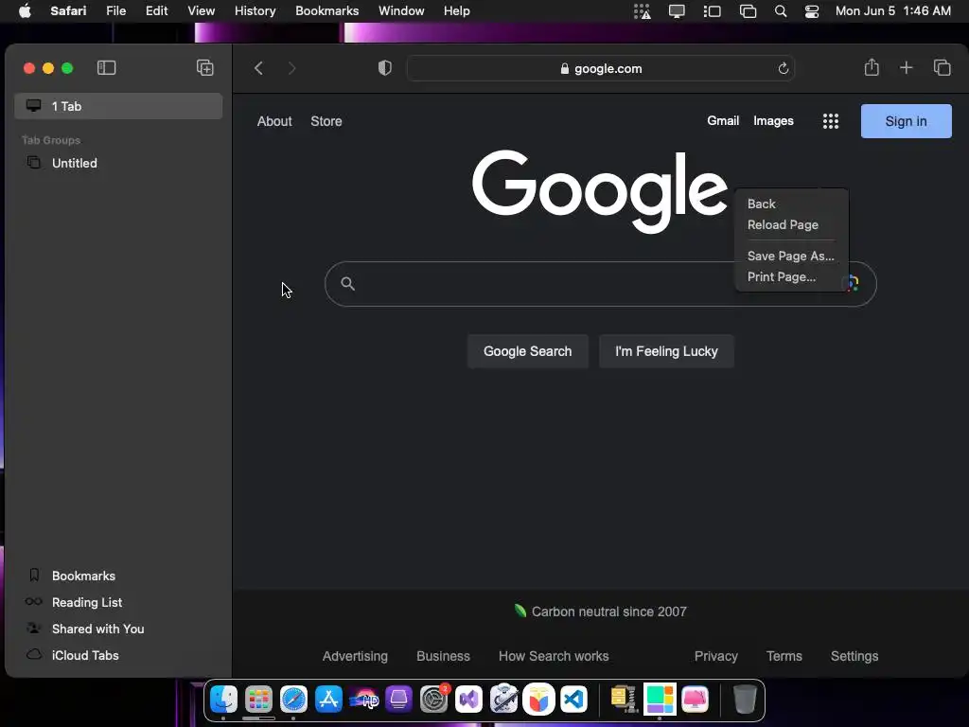Image resolution: width=969 pixels, height=727 pixels.
Task: Open the About link
Action: pyautogui.click(x=274, y=121)
